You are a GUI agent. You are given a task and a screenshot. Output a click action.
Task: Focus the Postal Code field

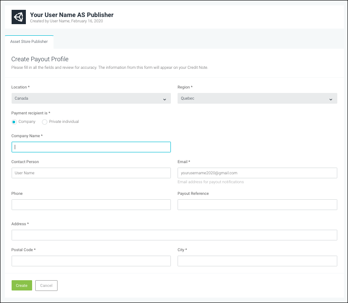pyautogui.click(x=91, y=261)
